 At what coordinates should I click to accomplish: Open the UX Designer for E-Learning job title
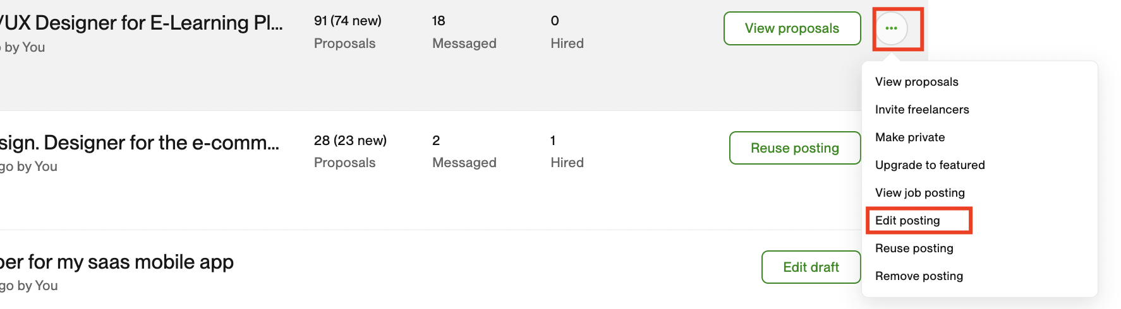[x=141, y=23]
